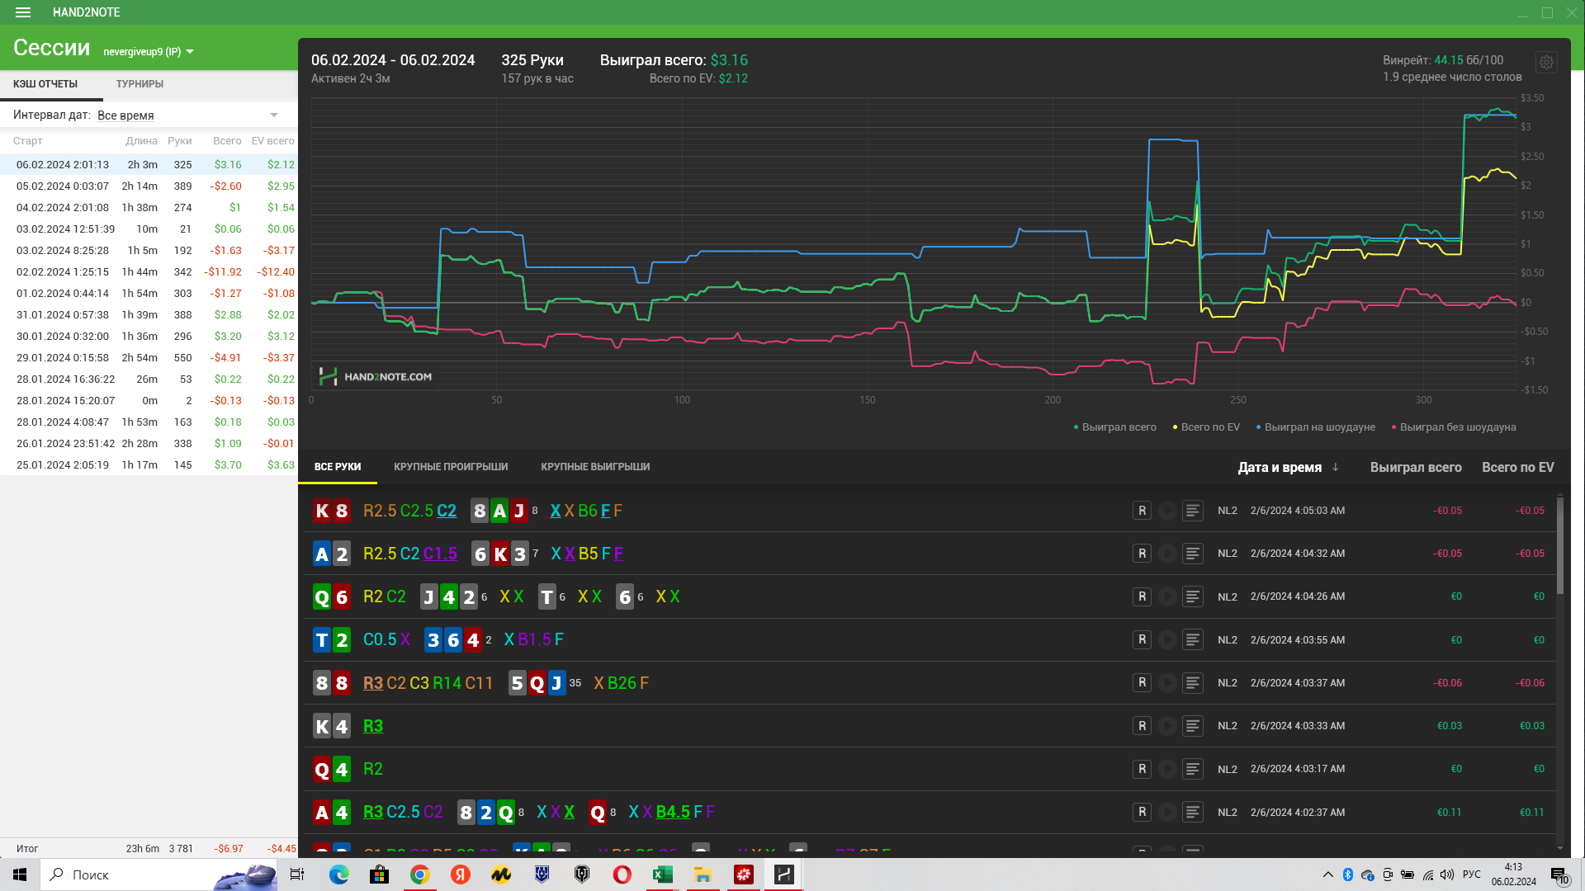Open replayer R for A2 hand
Screen dimensions: 1585x891
1142,554
